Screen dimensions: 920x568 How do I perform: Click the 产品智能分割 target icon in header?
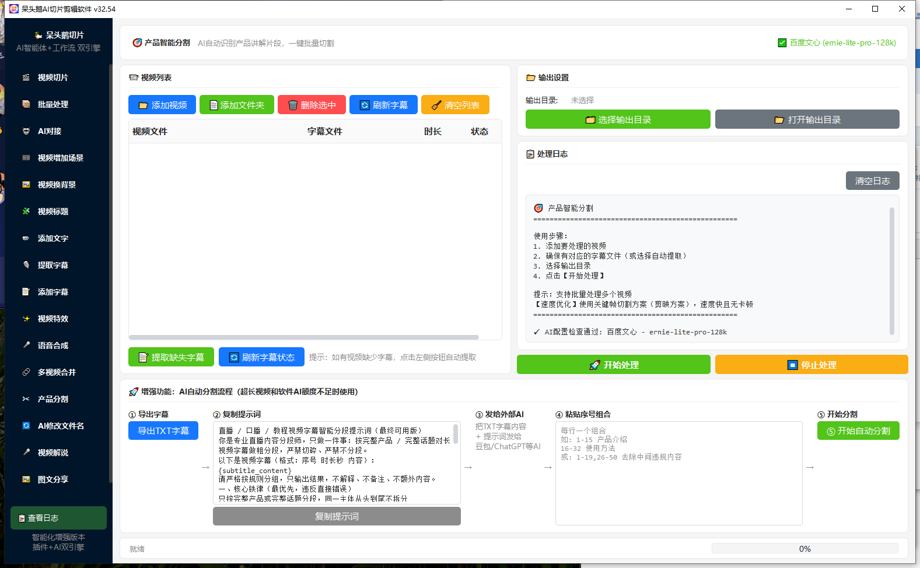pyautogui.click(x=137, y=43)
